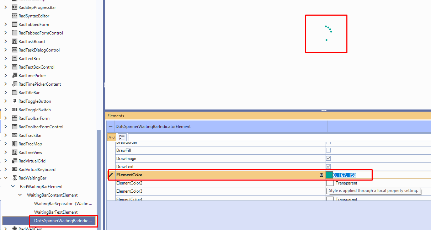Click the RadTabbedFormControl icon

point(15,33)
